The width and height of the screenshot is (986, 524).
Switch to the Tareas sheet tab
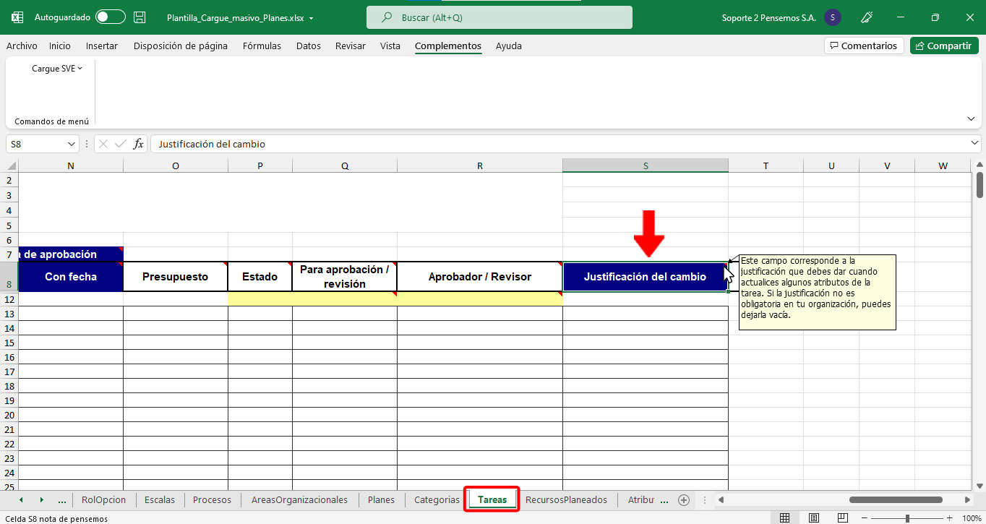coord(492,499)
